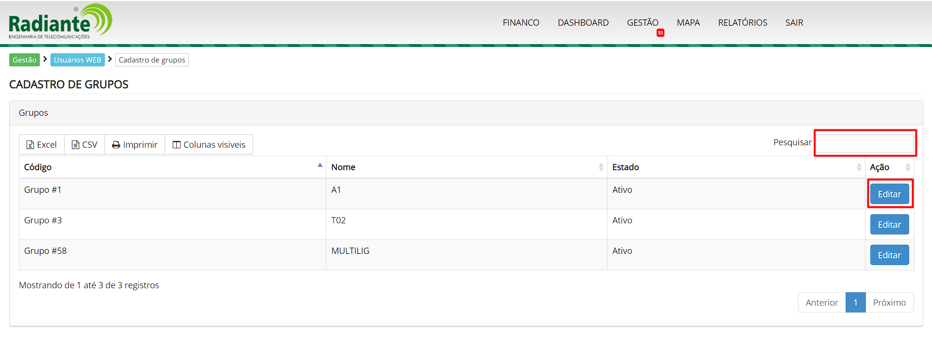Export groups as CSV
This screenshot has height=360, width=932.
click(85, 145)
